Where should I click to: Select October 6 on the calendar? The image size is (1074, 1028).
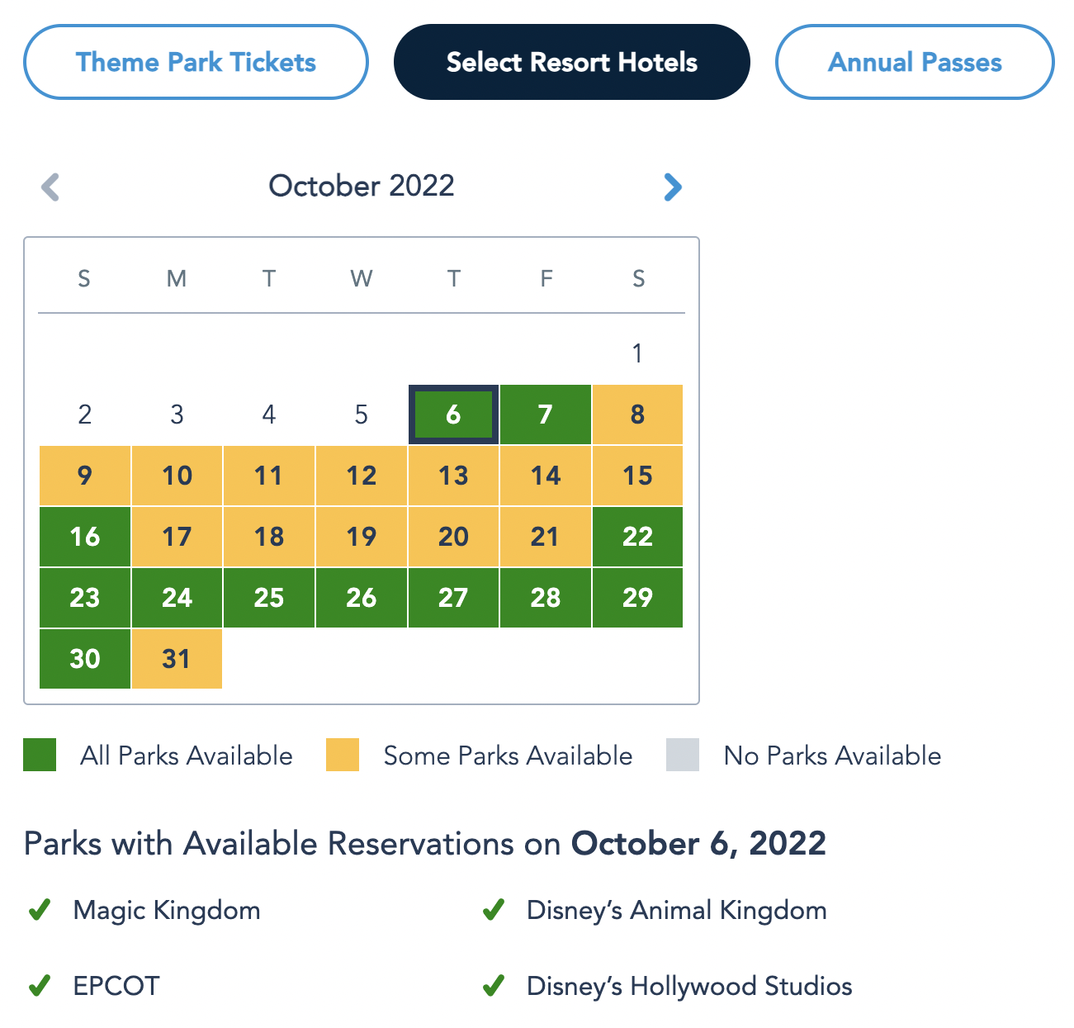(x=453, y=415)
